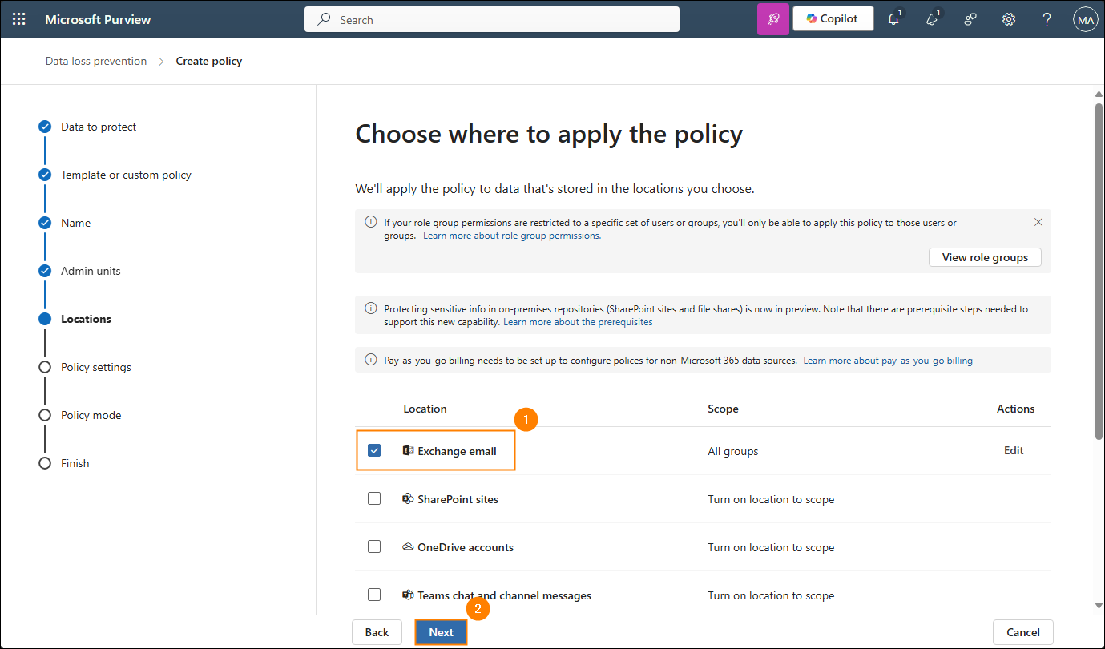Click SharePoint sites label
Viewport: 1105px width, 649px height.
tap(458, 499)
